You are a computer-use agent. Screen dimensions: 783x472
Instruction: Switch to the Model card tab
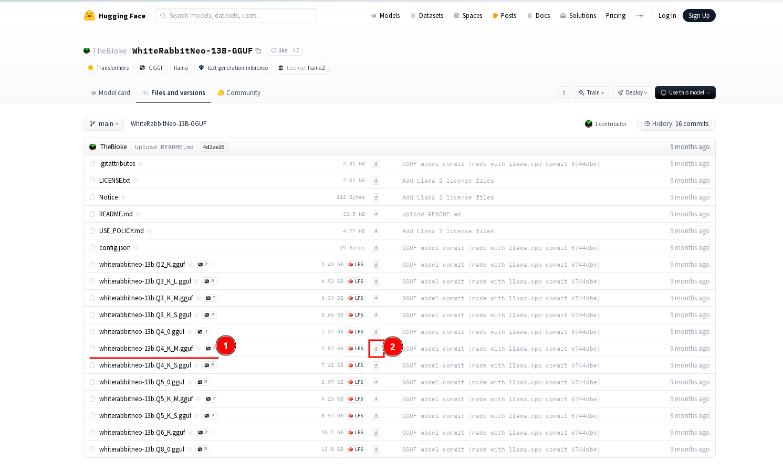(110, 93)
